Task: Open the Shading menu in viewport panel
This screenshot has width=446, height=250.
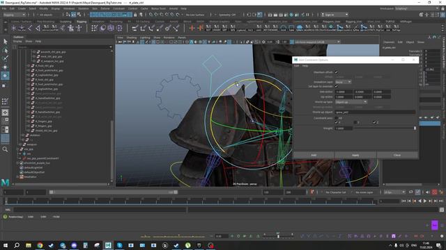Action: [132, 37]
